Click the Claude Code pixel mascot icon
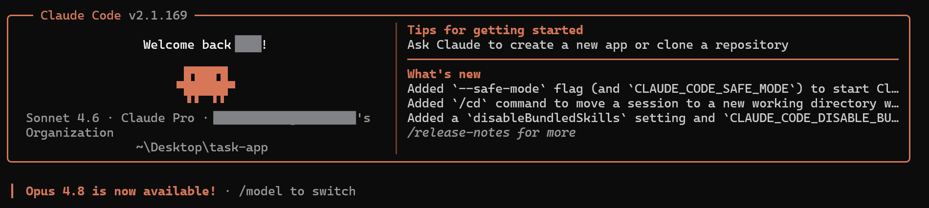The image size is (929, 208). [206, 85]
